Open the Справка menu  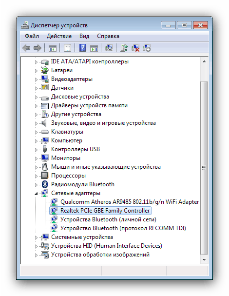point(108,36)
